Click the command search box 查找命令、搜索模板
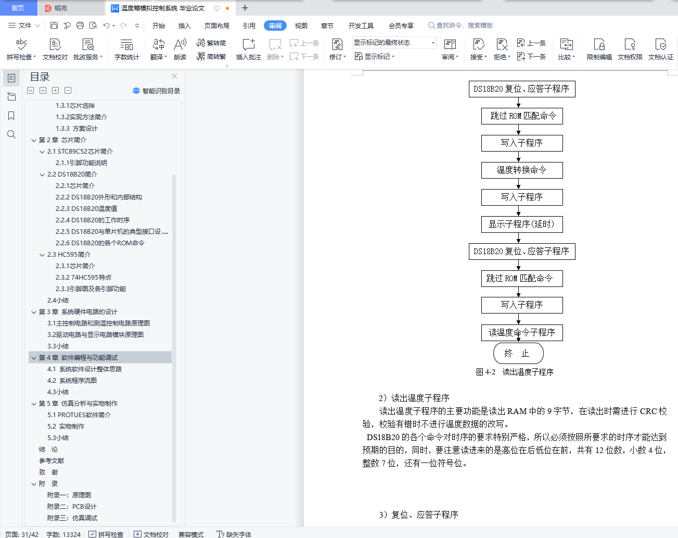 click(x=460, y=26)
